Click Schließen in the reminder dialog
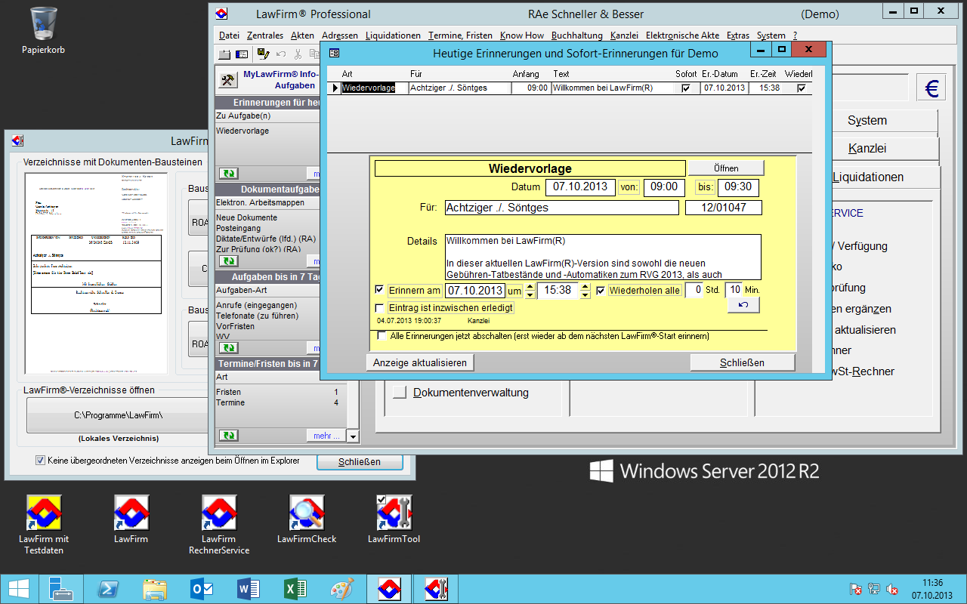The height and width of the screenshot is (604, 967). (742, 362)
